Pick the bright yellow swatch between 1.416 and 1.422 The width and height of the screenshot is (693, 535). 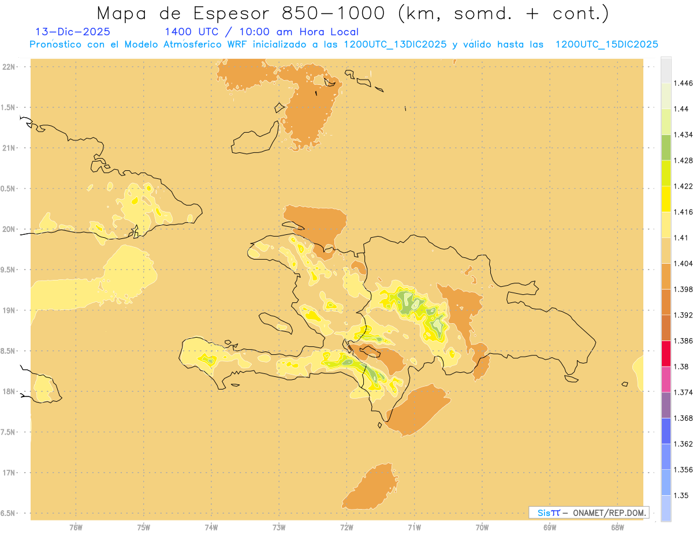coord(666,199)
